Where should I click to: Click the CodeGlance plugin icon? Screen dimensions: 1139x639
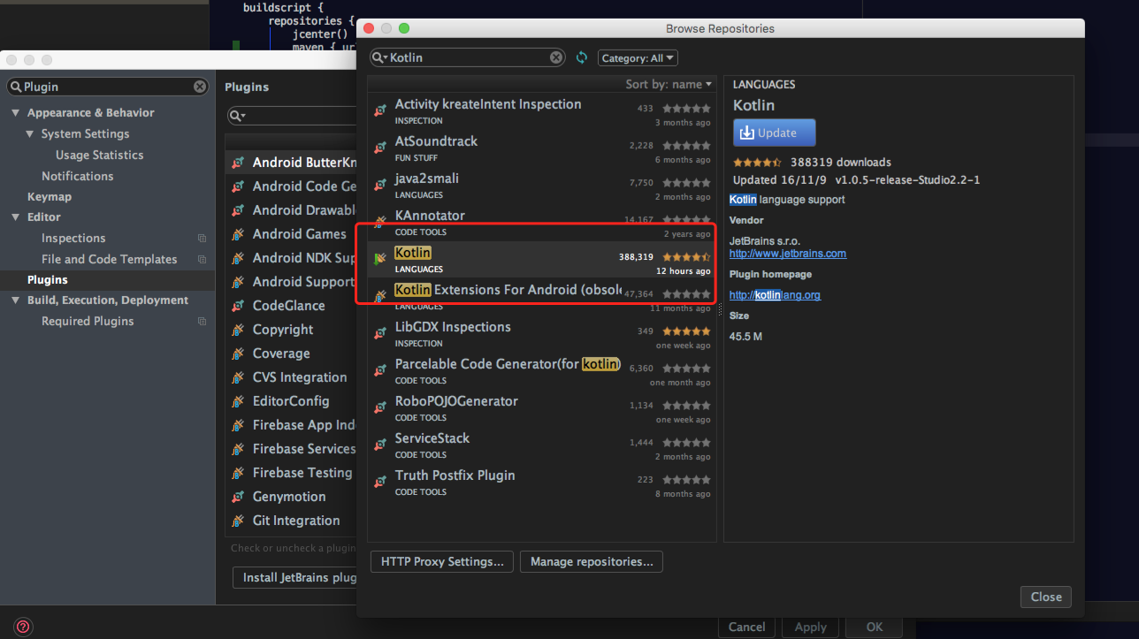[237, 306]
